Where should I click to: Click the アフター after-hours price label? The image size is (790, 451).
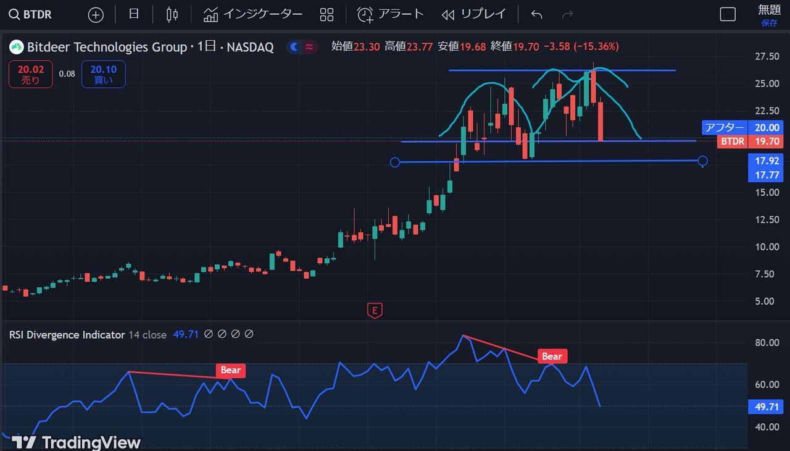pyautogui.click(x=725, y=128)
